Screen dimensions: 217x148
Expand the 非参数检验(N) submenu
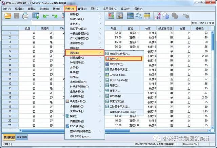click(84, 82)
